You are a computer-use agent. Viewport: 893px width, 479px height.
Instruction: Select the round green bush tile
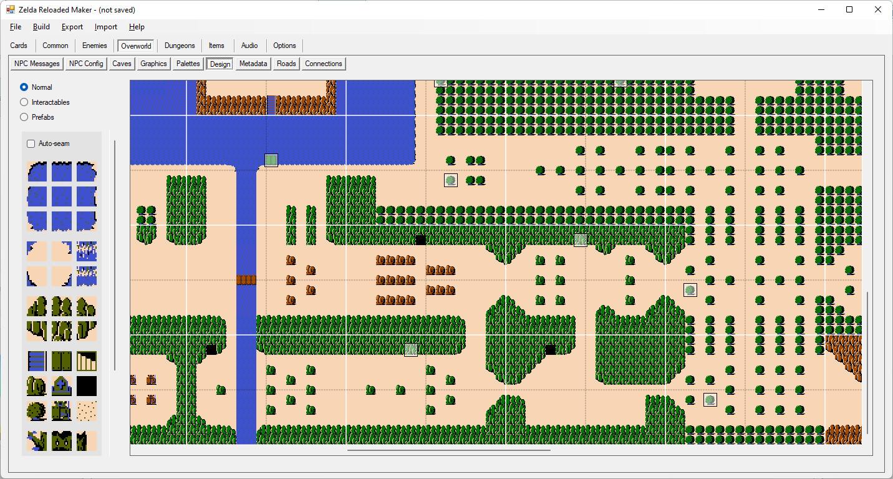[x=37, y=411]
